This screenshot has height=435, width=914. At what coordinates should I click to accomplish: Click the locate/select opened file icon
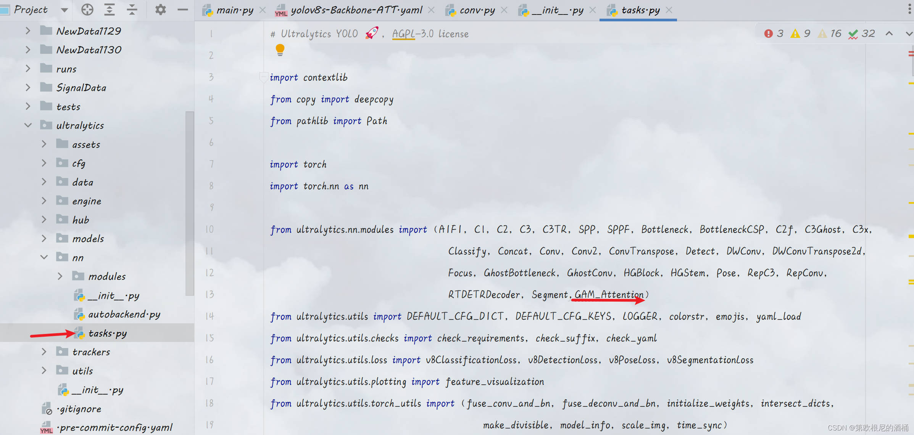[87, 10]
